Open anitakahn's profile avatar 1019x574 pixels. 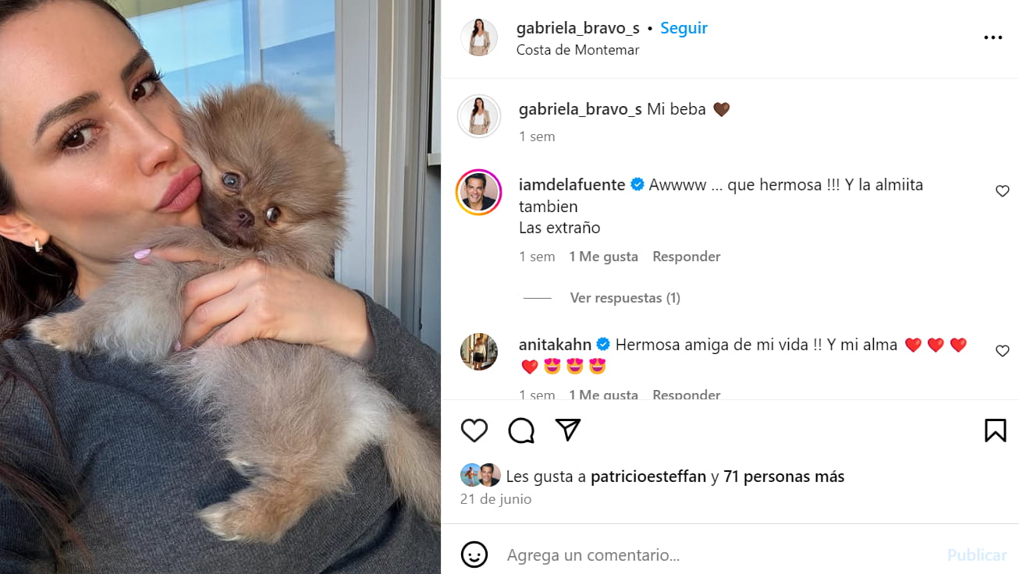click(x=478, y=352)
